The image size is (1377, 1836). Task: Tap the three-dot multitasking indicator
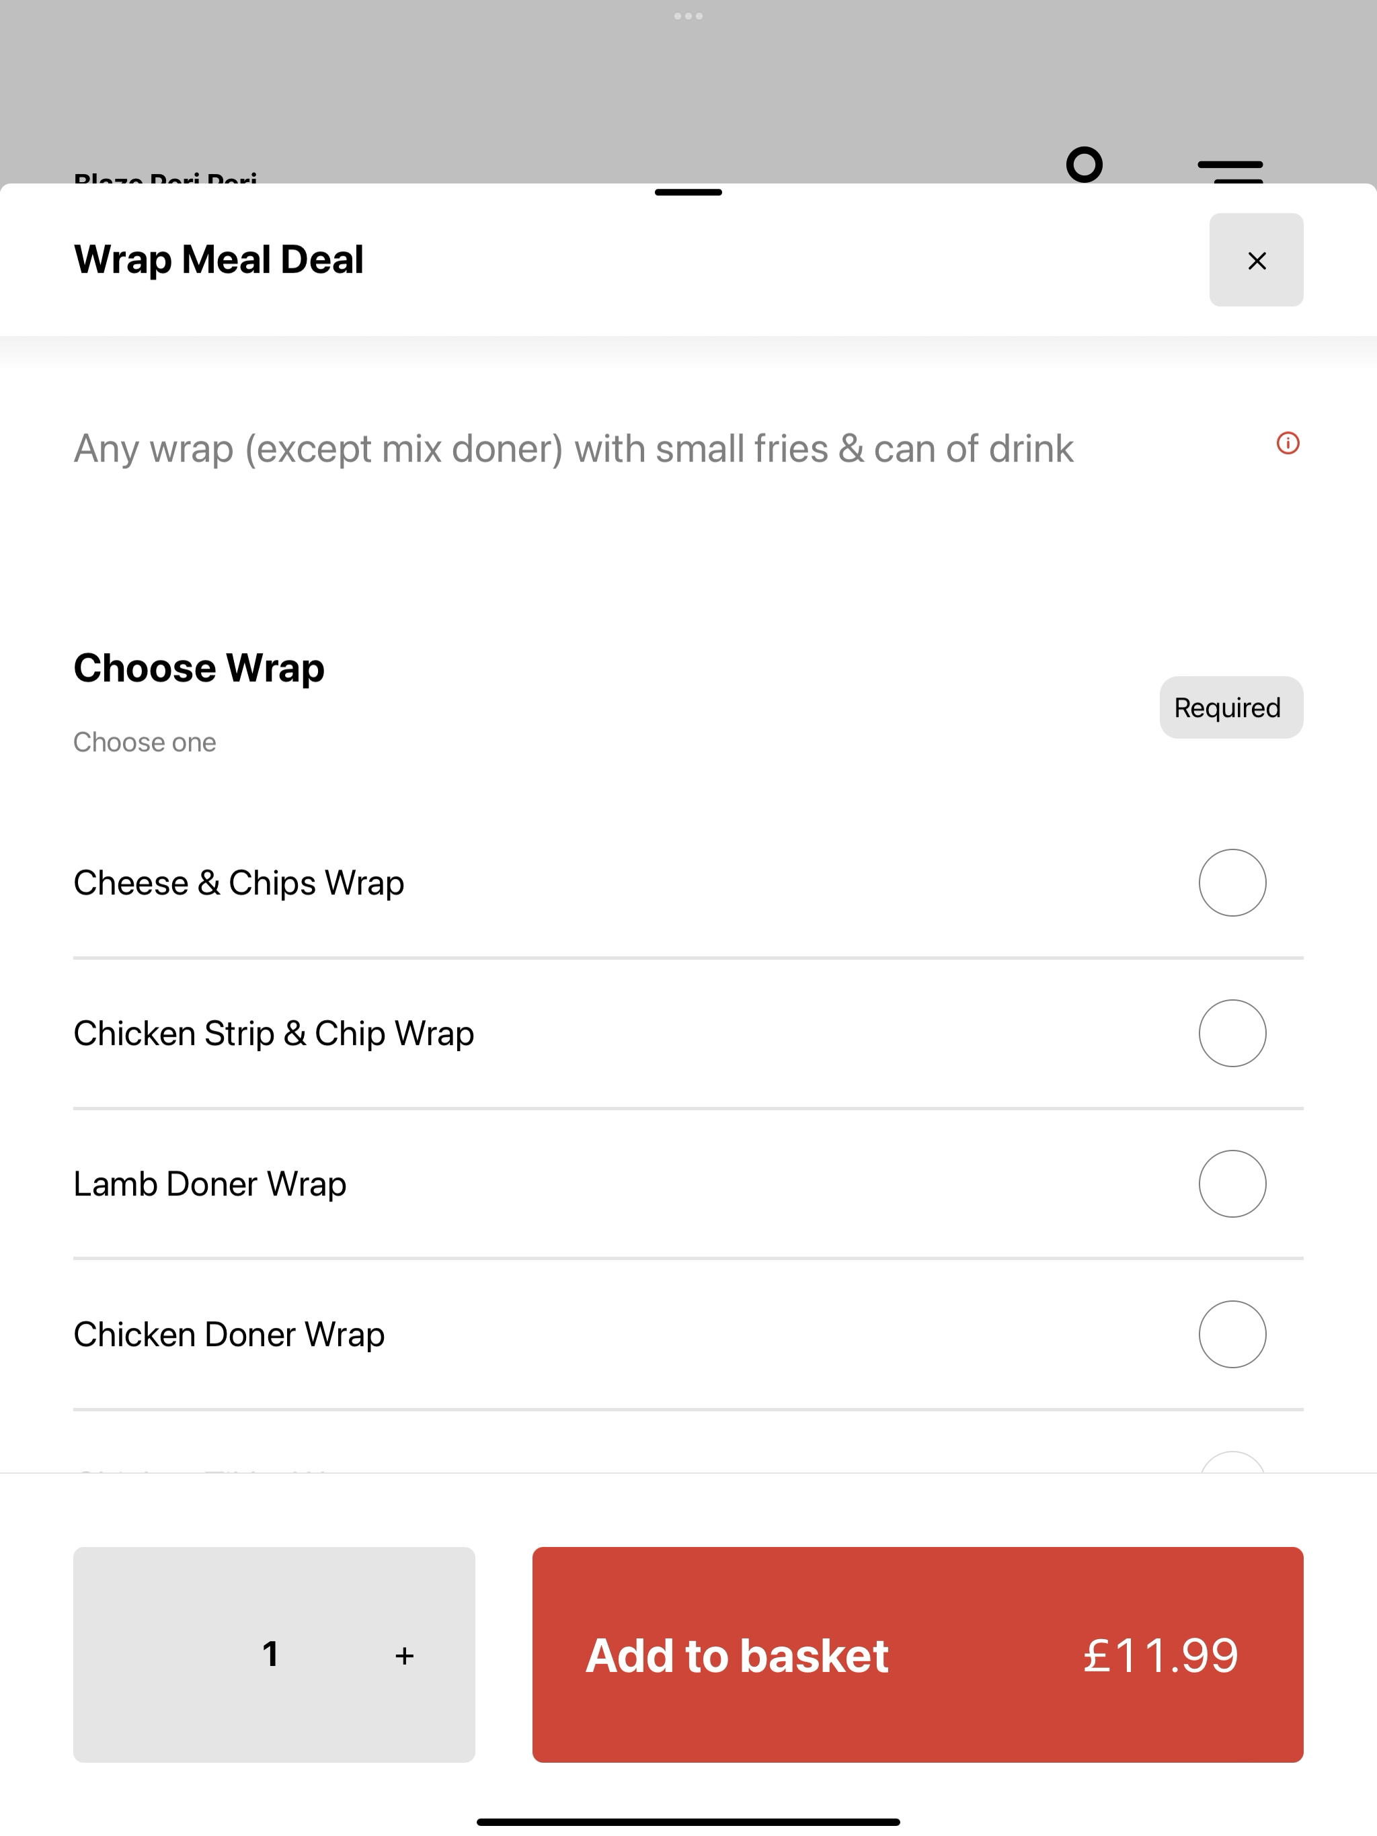click(x=688, y=15)
